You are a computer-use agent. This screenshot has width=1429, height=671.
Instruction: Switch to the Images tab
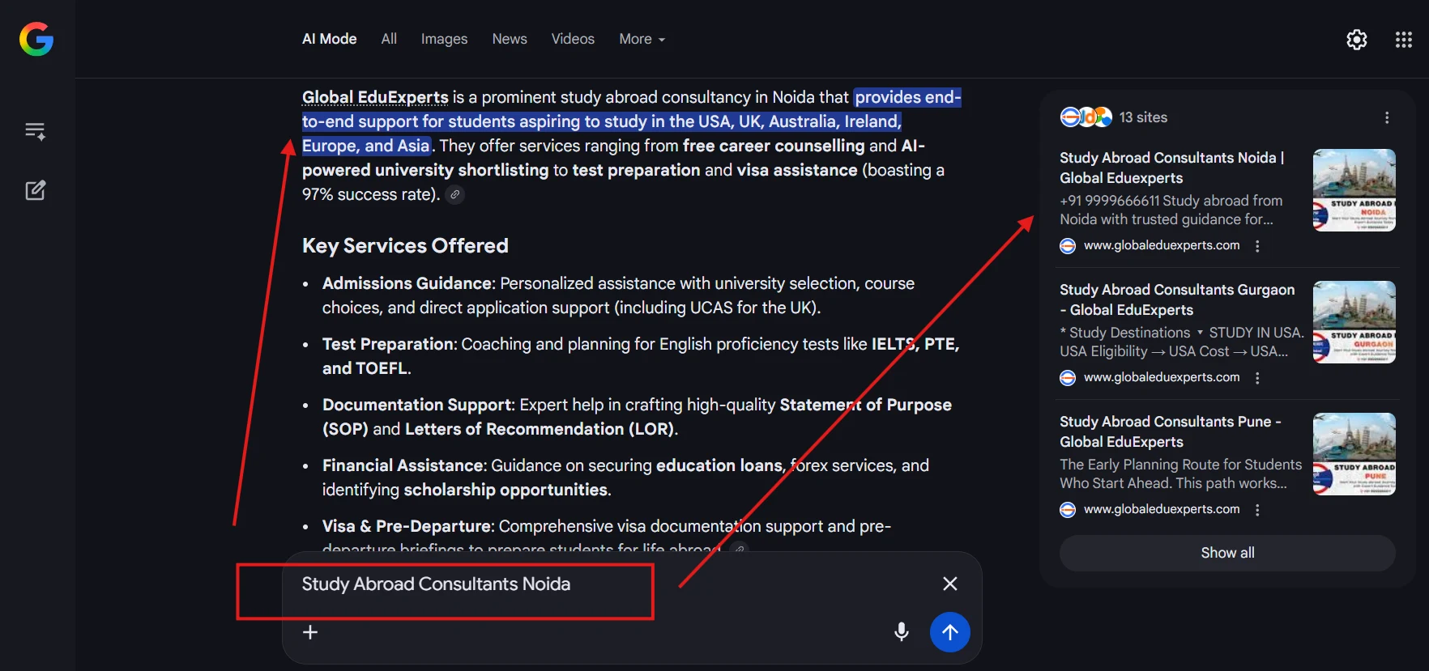click(x=444, y=39)
